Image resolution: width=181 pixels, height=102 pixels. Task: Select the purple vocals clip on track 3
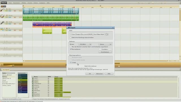pyautogui.click(x=52, y=24)
